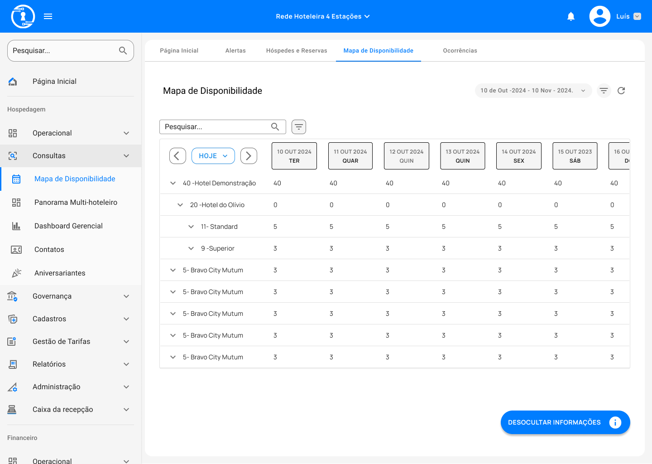Screen dimensions: 652x464
Task: Open the date range dropdown
Action: click(x=533, y=91)
